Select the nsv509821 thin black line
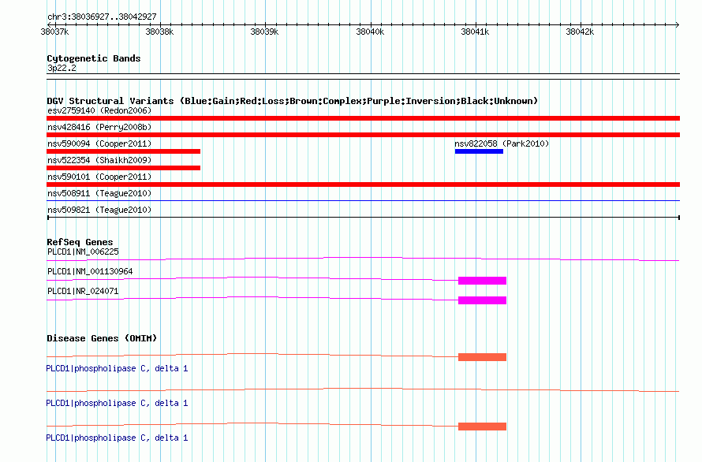This screenshot has height=462, width=702. pos(363,218)
